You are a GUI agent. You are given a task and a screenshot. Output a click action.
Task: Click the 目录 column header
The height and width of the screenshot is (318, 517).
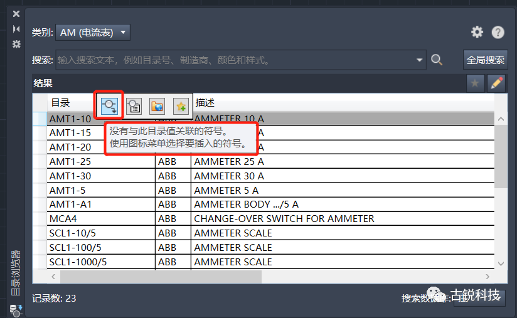click(x=60, y=103)
